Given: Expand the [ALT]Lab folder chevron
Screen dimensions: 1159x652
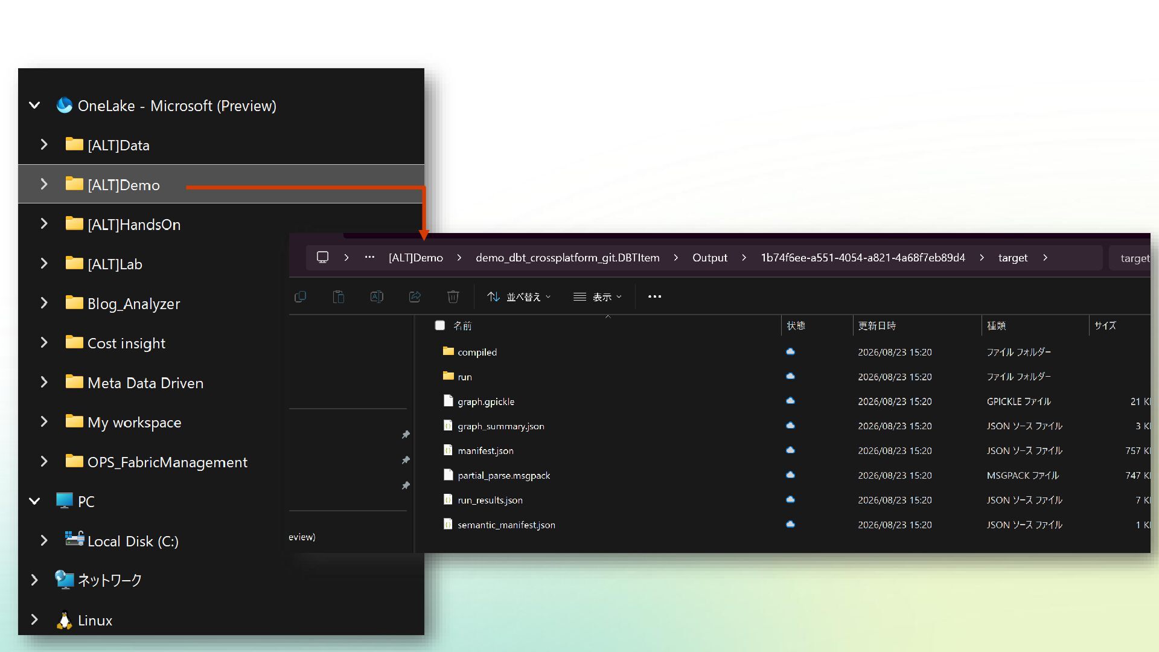Looking at the screenshot, I should click(x=44, y=263).
